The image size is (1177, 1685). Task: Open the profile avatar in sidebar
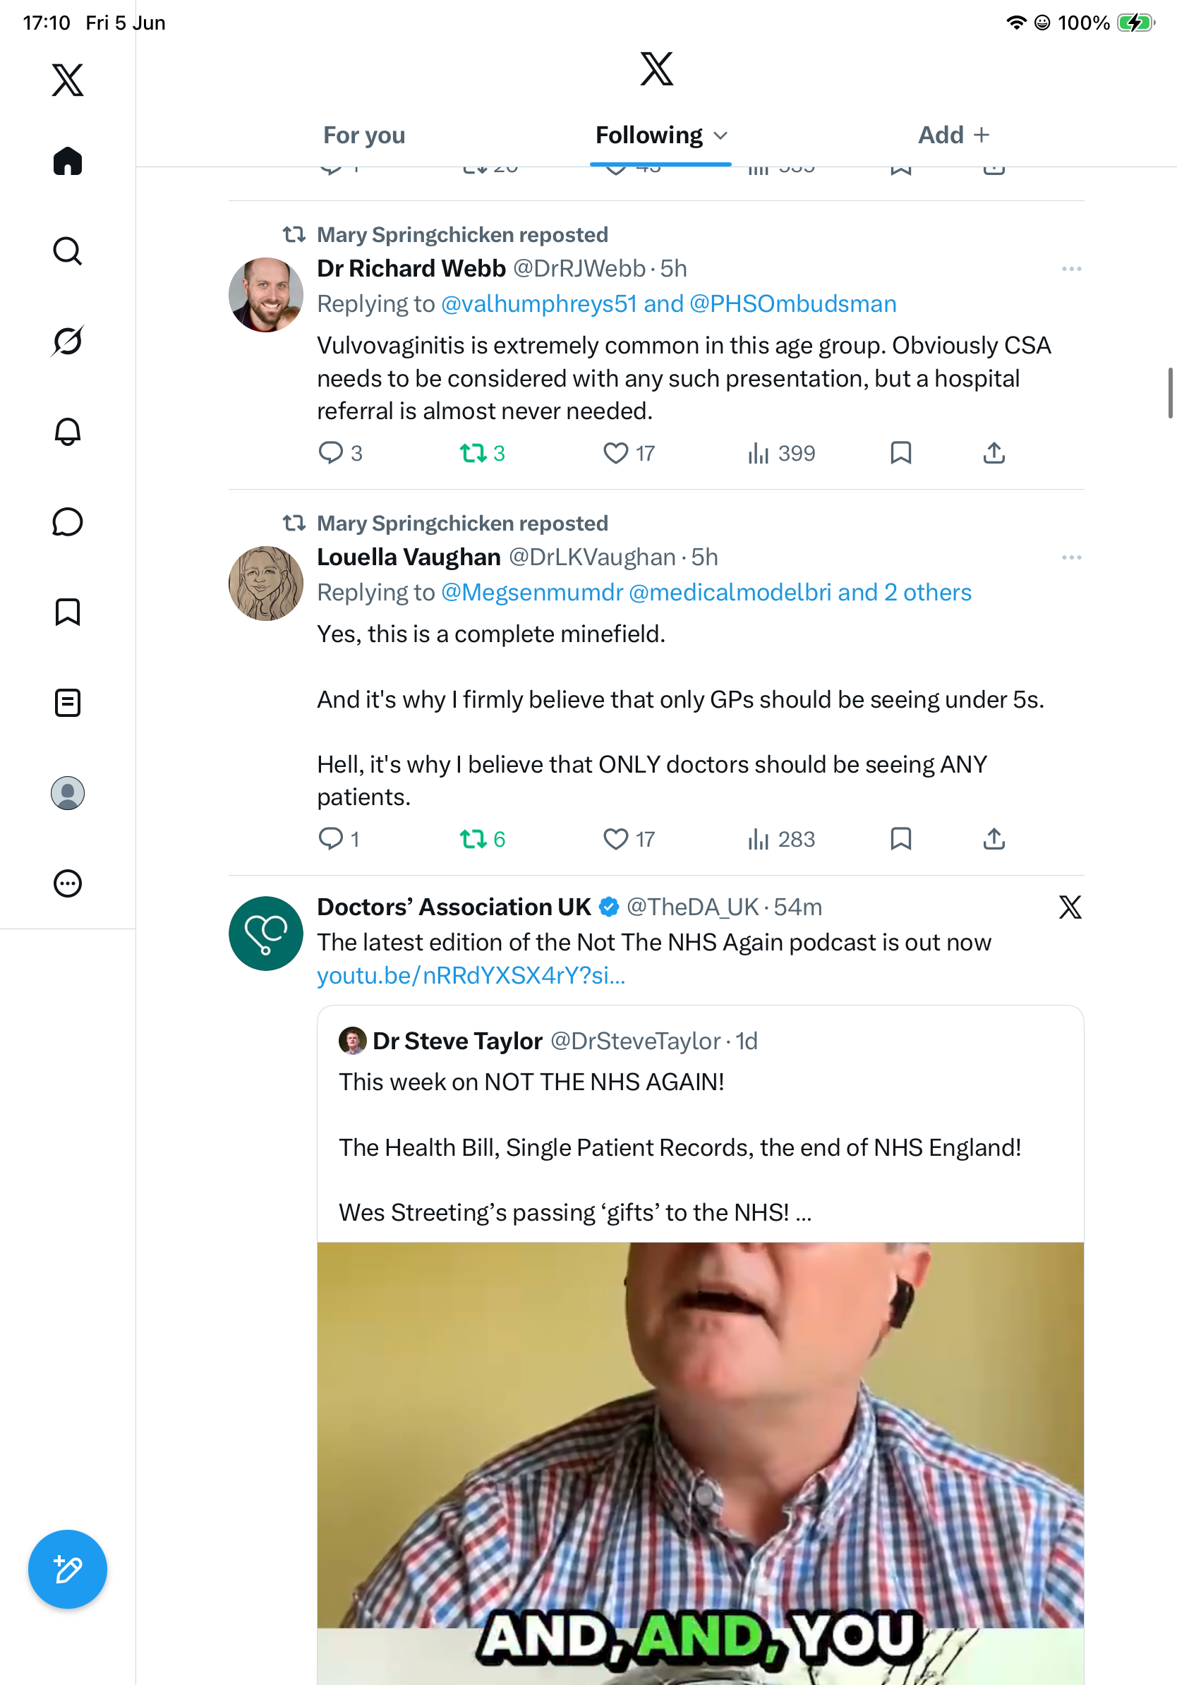pyautogui.click(x=68, y=793)
